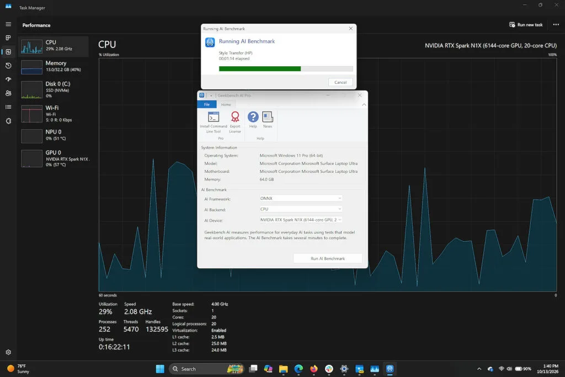Image resolution: width=565 pixels, height=377 pixels.
Task: Click the Speed 2.08 GHz value
Action: click(x=138, y=312)
